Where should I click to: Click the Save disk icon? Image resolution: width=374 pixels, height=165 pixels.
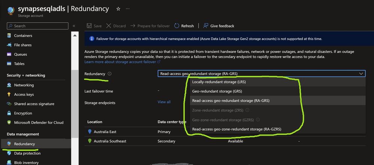tap(89, 26)
